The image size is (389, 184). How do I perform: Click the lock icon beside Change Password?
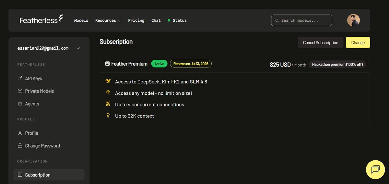tap(20, 146)
